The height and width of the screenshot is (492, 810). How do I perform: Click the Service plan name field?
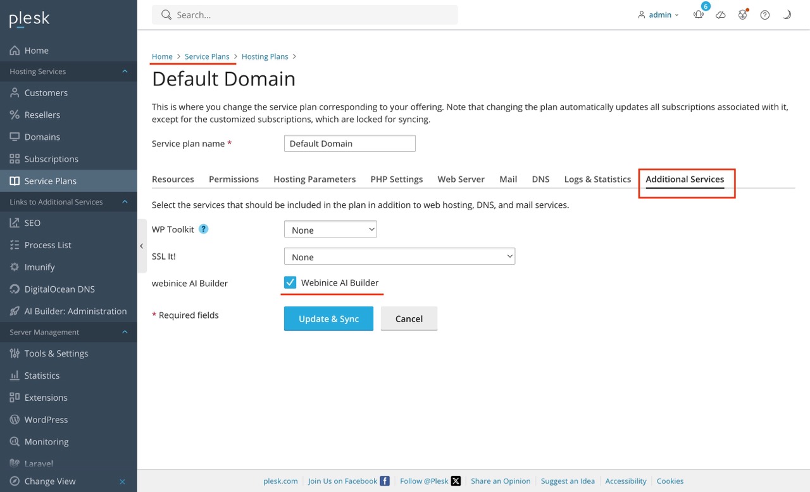[349, 144]
